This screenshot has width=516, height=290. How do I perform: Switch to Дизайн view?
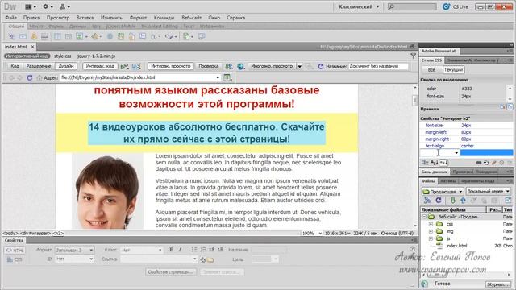tap(66, 66)
